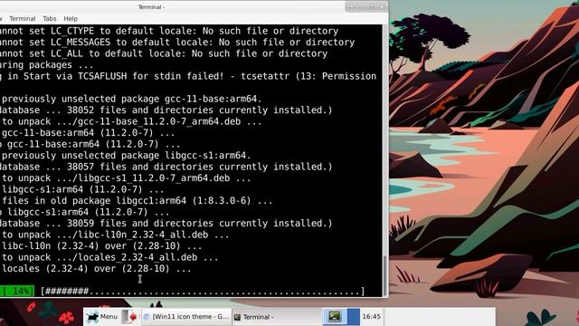
Task: Open the Menu launcher on the taskbar
Action: click(102, 316)
